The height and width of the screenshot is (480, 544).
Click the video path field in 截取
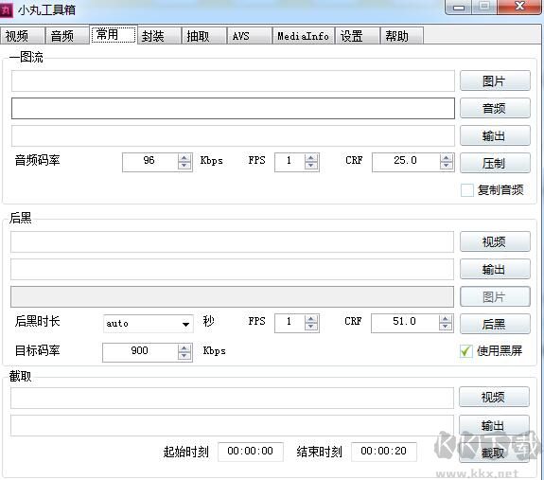click(232, 398)
